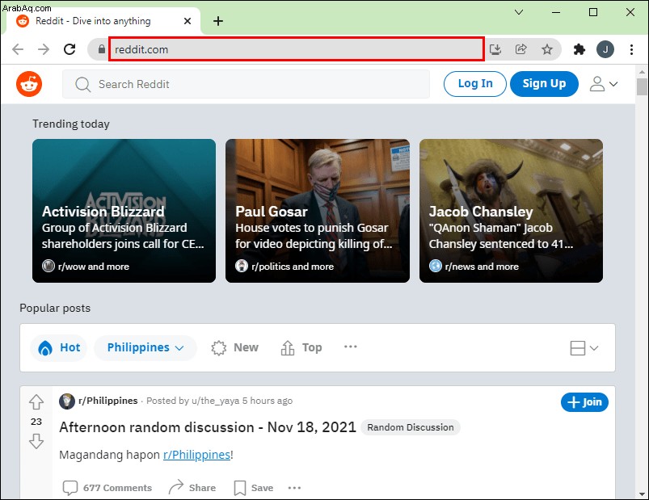Bookmark this page with the star icon
This screenshot has width=649, height=500.
pyautogui.click(x=547, y=49)
